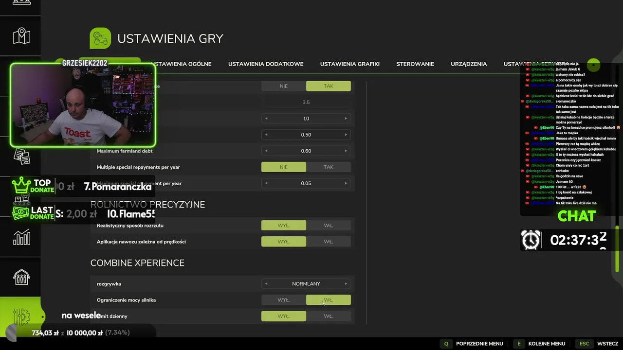The image size is (623, 350).
Task: Click the streamer webcam thumbnail
Action: (83, 105)
